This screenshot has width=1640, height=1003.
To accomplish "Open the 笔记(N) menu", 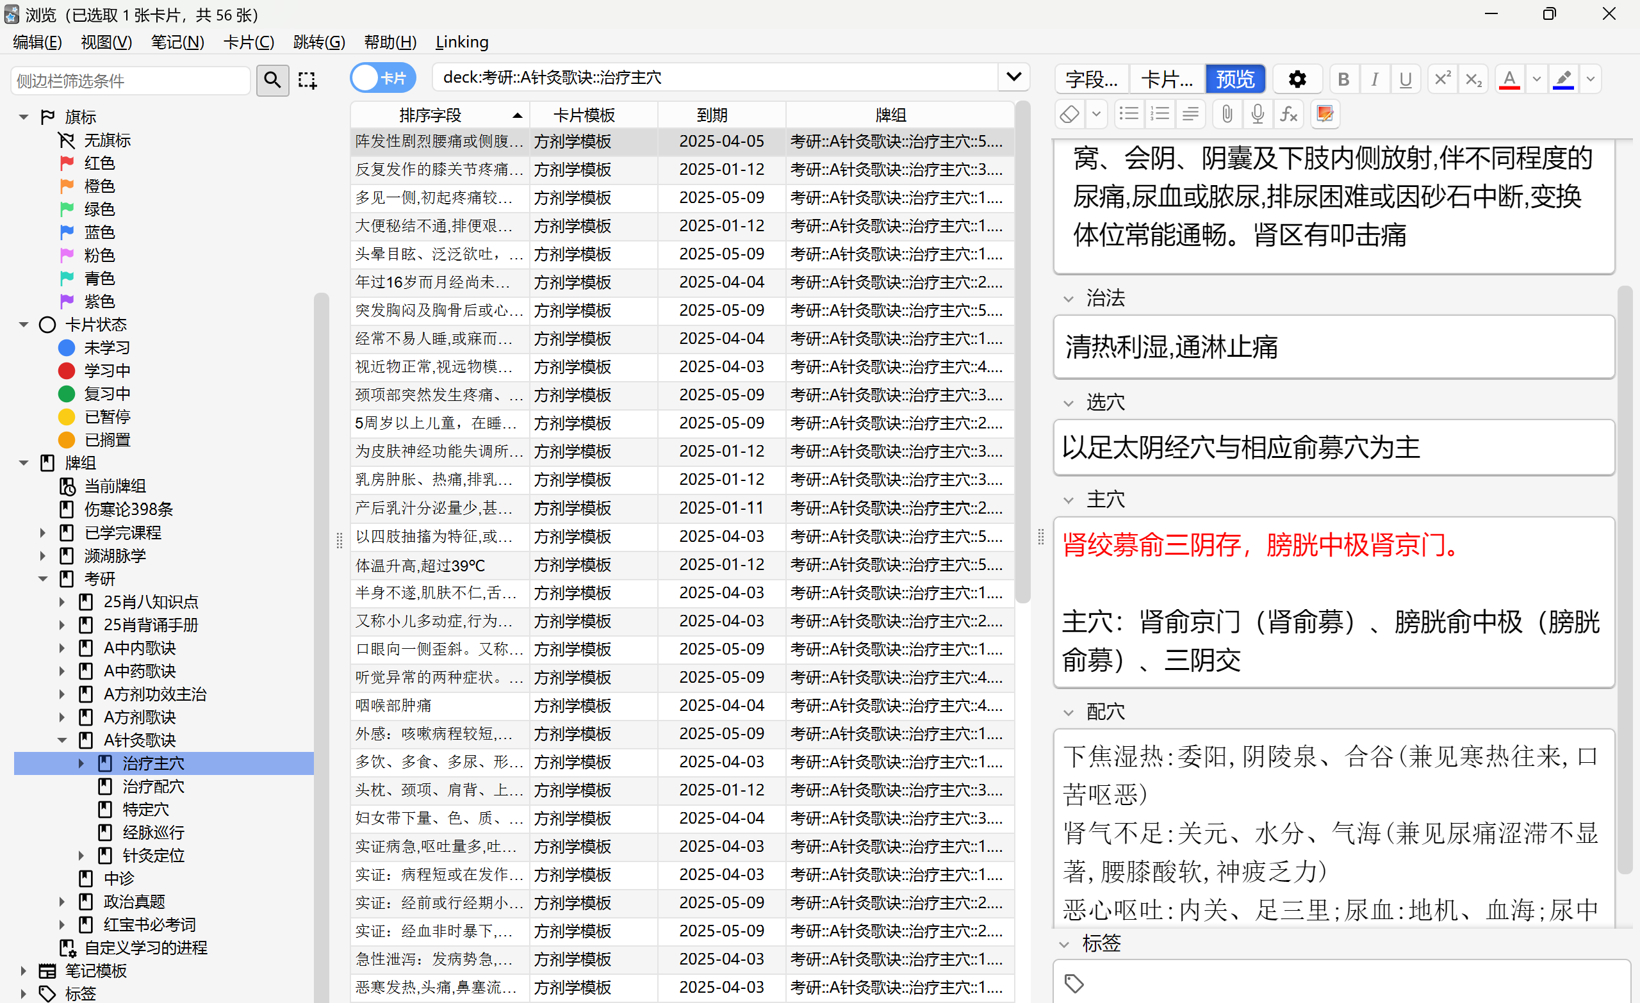I will 177,42.
